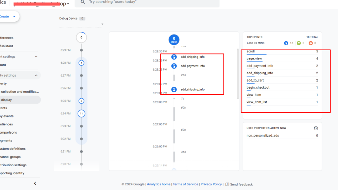Select the 6:28 PM minute bubble showing 4

pos(81,63)
